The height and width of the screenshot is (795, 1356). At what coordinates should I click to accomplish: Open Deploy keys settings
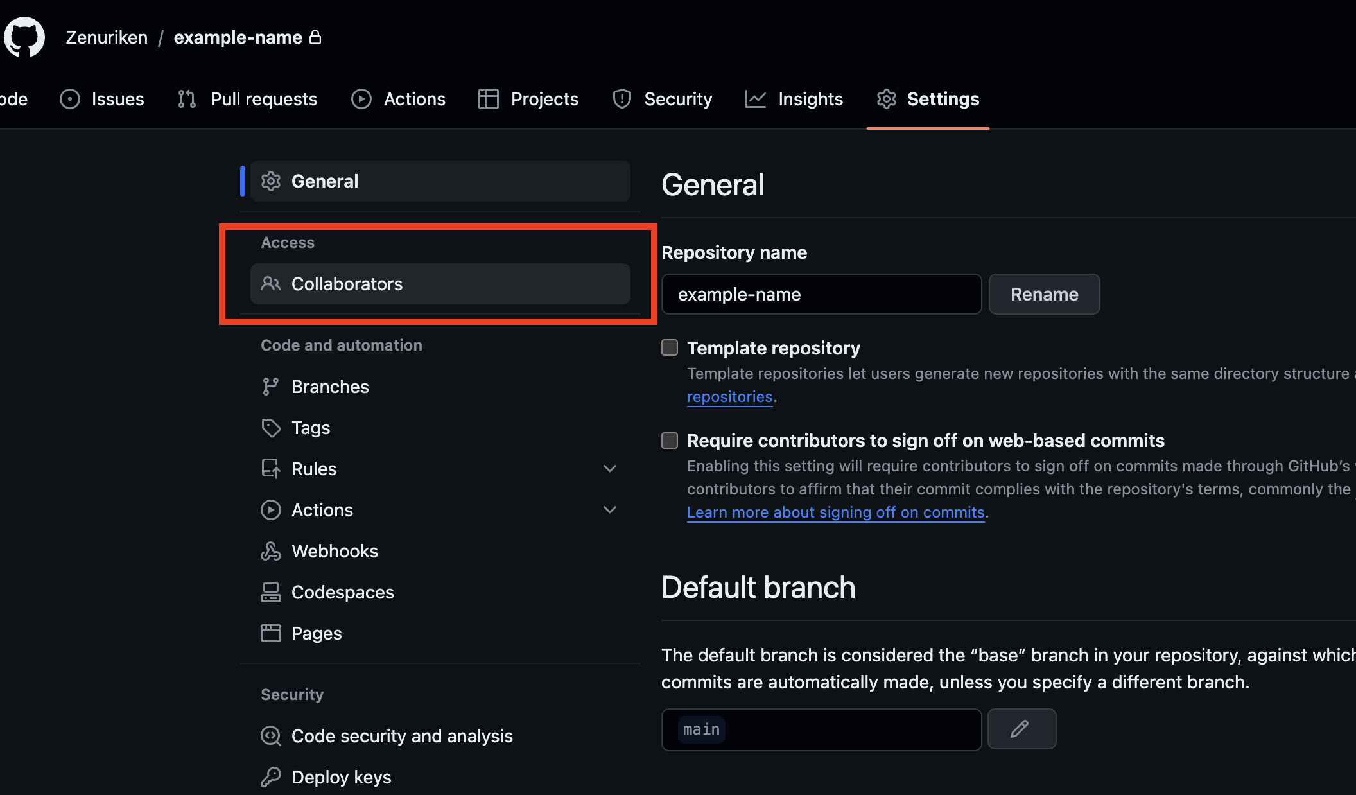pos(440,777)
